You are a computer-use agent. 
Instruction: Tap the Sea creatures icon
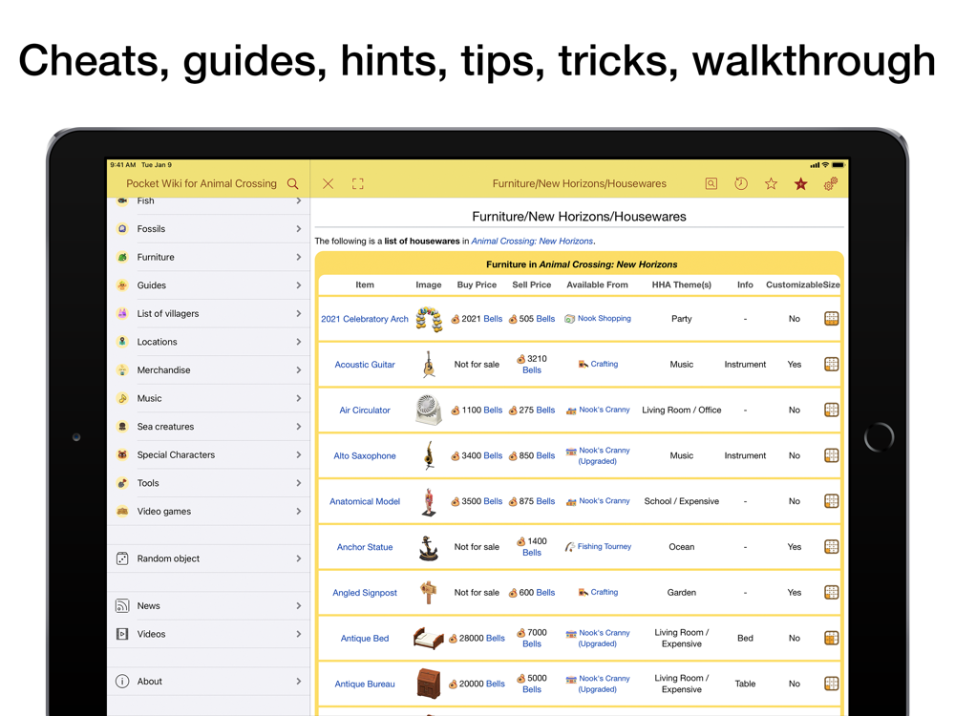(122, 427)
